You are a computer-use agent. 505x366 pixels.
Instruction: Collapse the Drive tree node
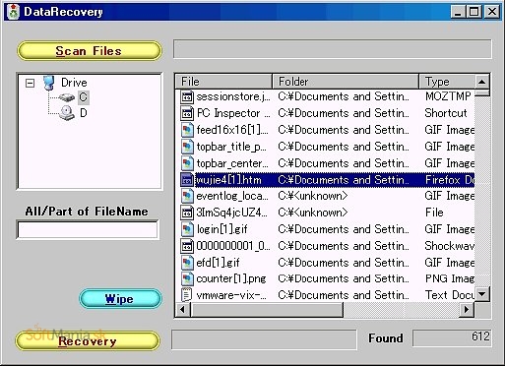tap(30, 83)
